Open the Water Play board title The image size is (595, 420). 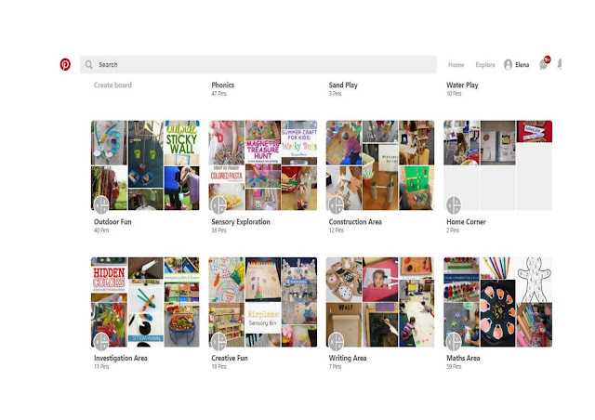coord(462,85)
